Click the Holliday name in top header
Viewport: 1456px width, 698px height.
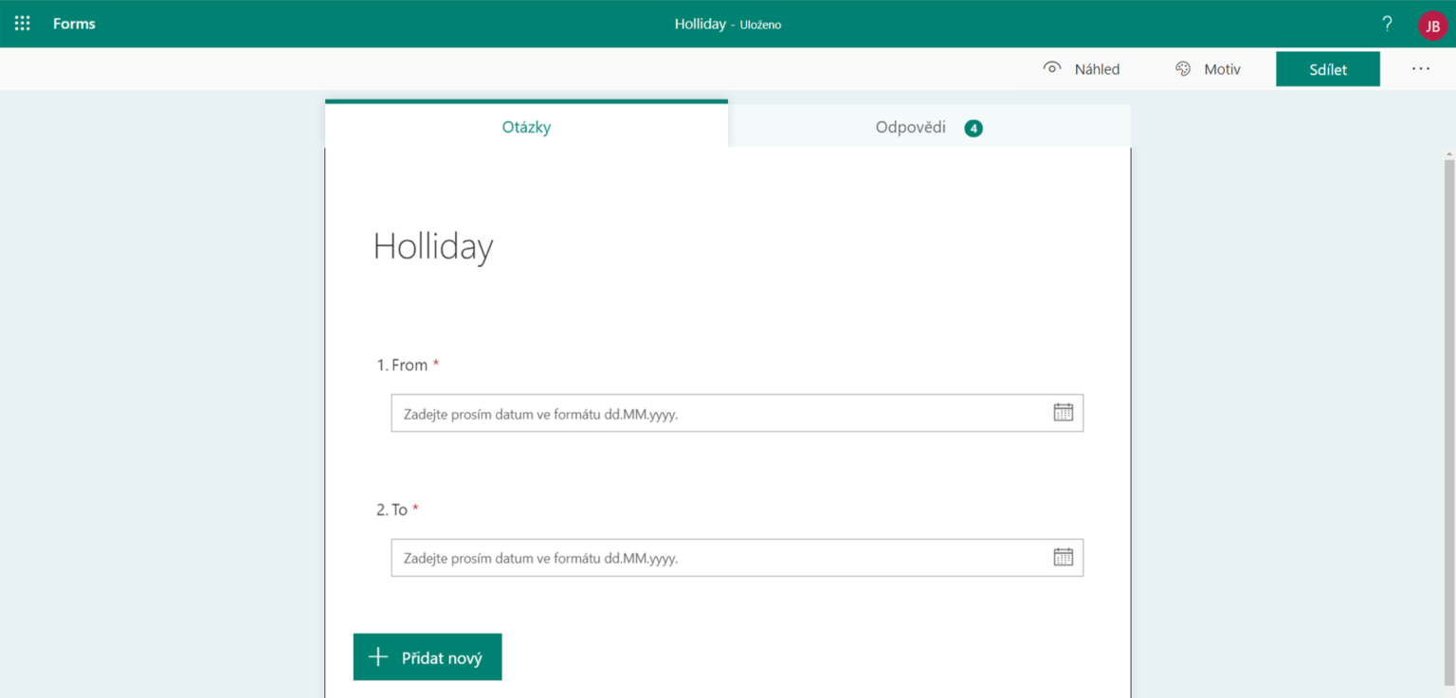pyautogui.click(x=700, y=24)
